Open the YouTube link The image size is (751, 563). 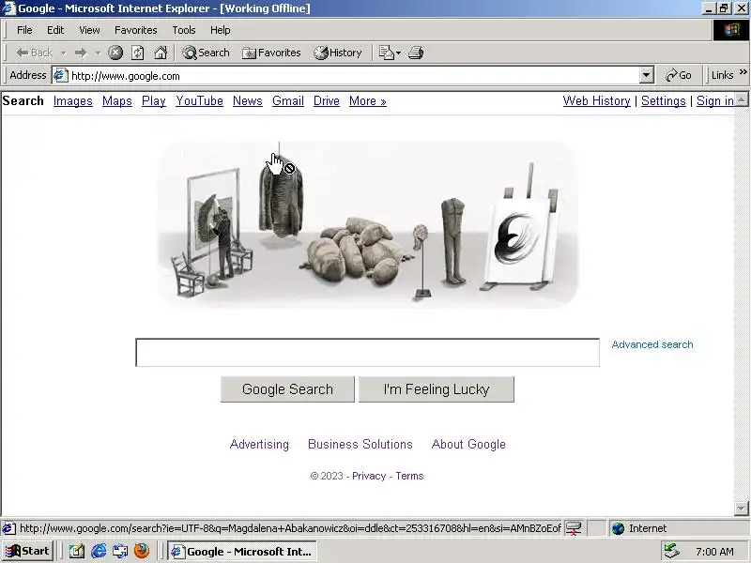pyautogui.click(x=199, y=101)
